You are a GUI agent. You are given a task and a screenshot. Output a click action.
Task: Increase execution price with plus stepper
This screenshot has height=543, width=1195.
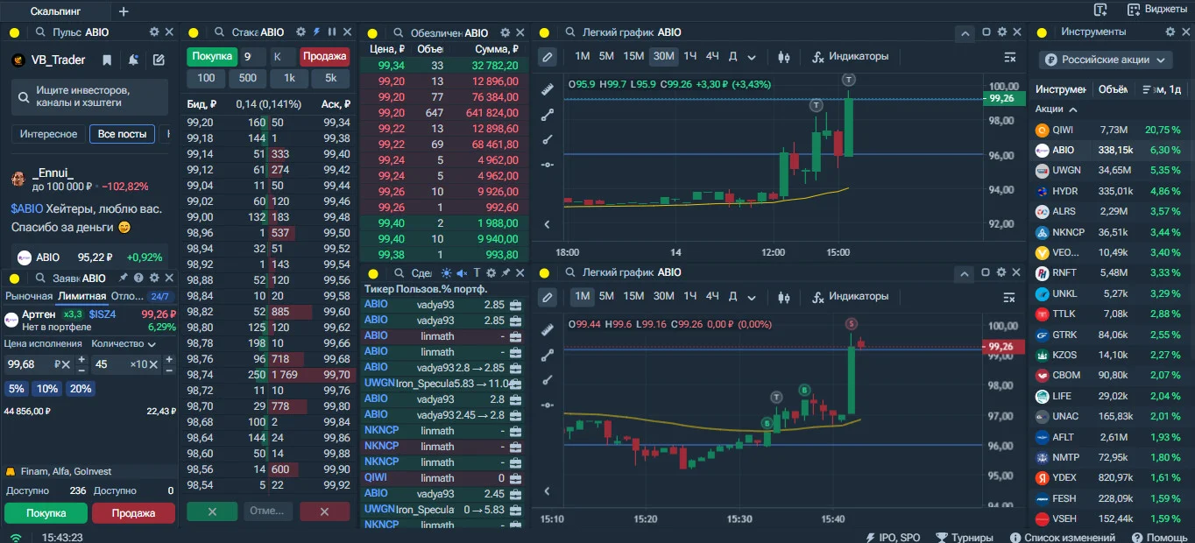(x=81, y=359)
